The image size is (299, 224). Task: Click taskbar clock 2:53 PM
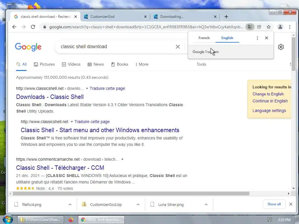tap(284, 220)
